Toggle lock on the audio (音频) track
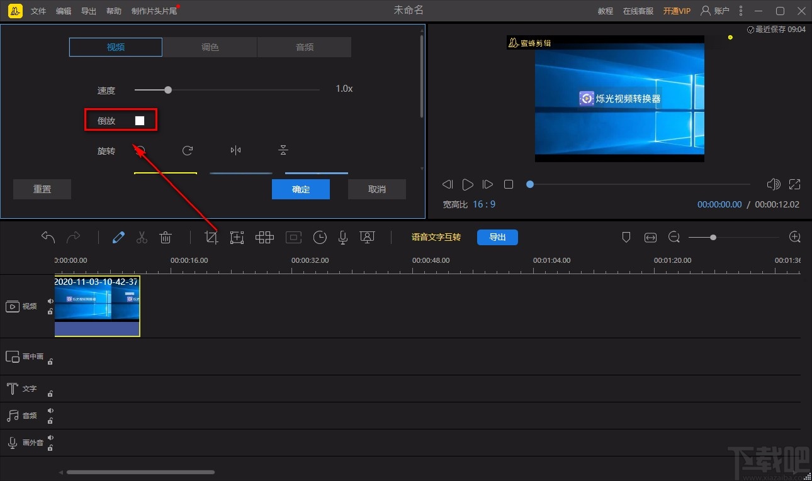Viewport: 812px width, 481px height. [50, 421]
